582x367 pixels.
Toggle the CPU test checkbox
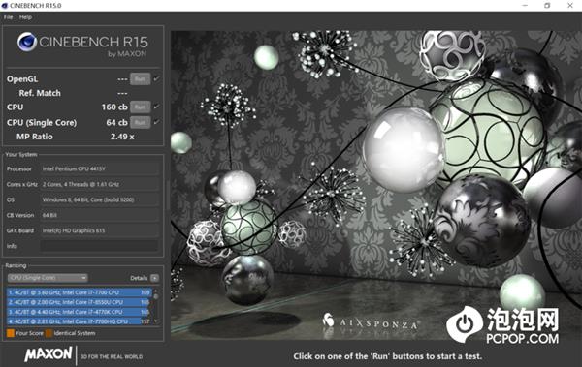click(x=156, y=107)
